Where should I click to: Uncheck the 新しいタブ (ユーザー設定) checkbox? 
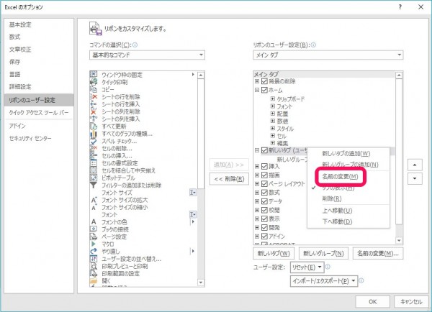pyautogui.click(x=264, y=150)
